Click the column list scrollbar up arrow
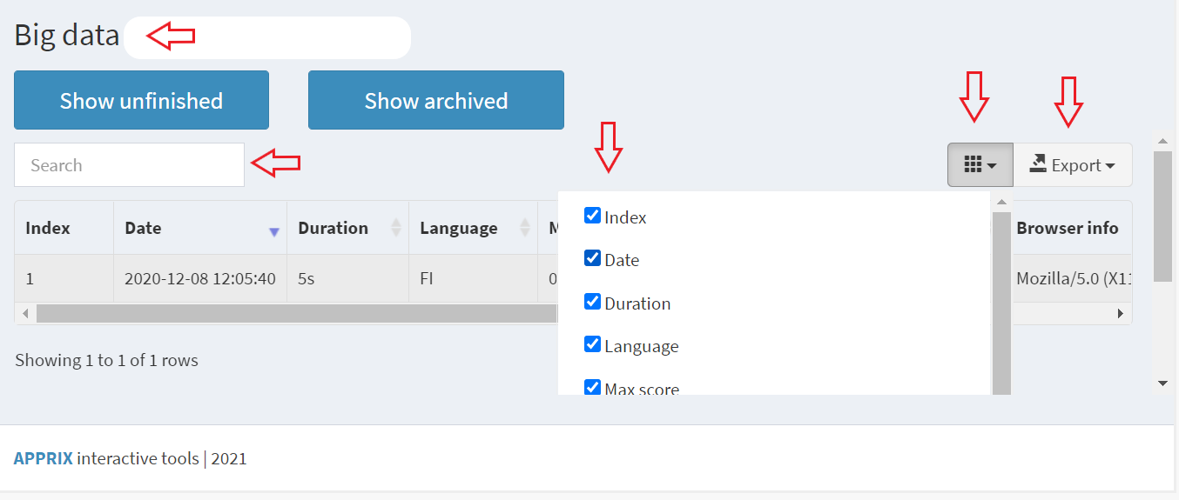This screenshot has width=1179, height=500. click(1001, 202)
